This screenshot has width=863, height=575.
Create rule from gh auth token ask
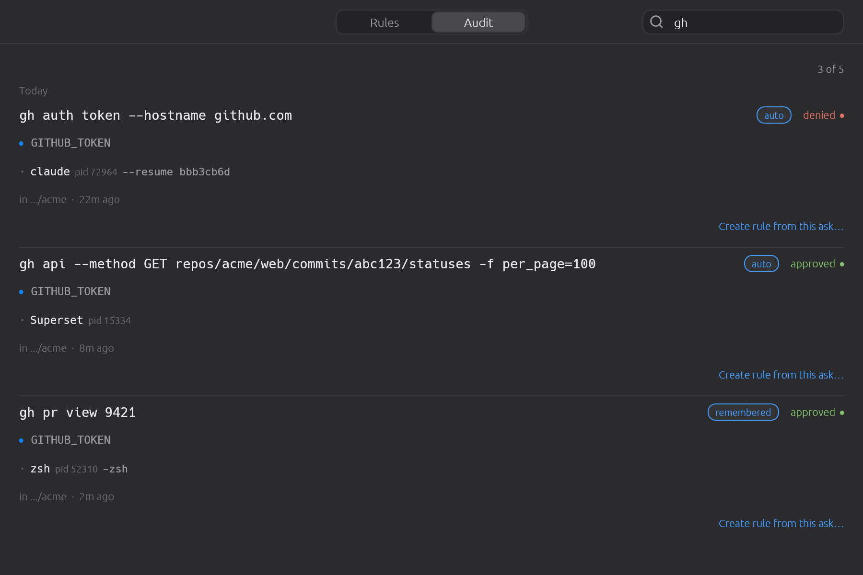coord(781,226)
